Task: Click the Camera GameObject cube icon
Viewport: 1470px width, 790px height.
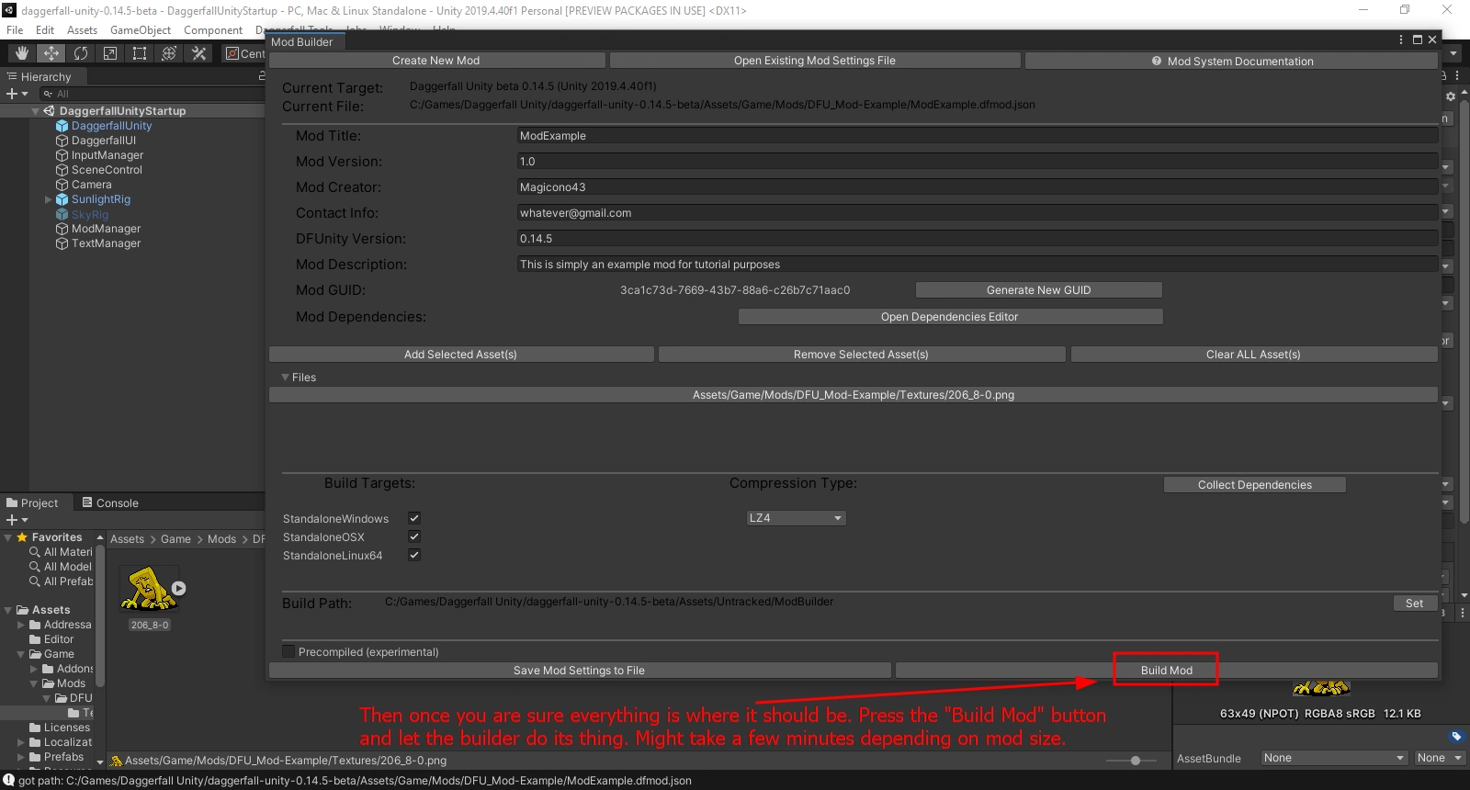Action: (62, 185)
